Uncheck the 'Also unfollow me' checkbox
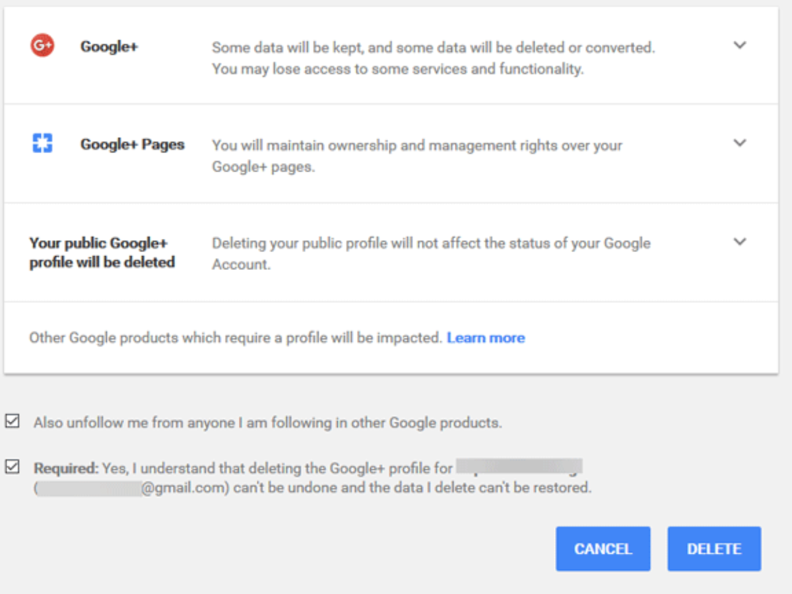792x594 pixels. pos(12,421)
